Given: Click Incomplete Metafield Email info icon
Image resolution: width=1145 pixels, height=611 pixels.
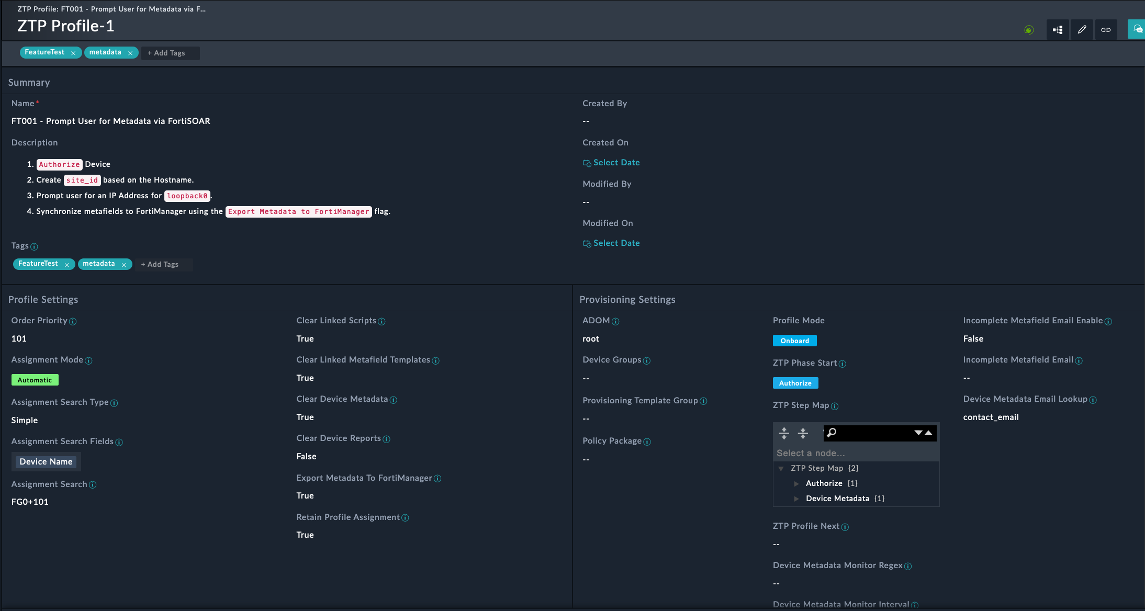Looking at the screenshot, I should coord(1079,361).
